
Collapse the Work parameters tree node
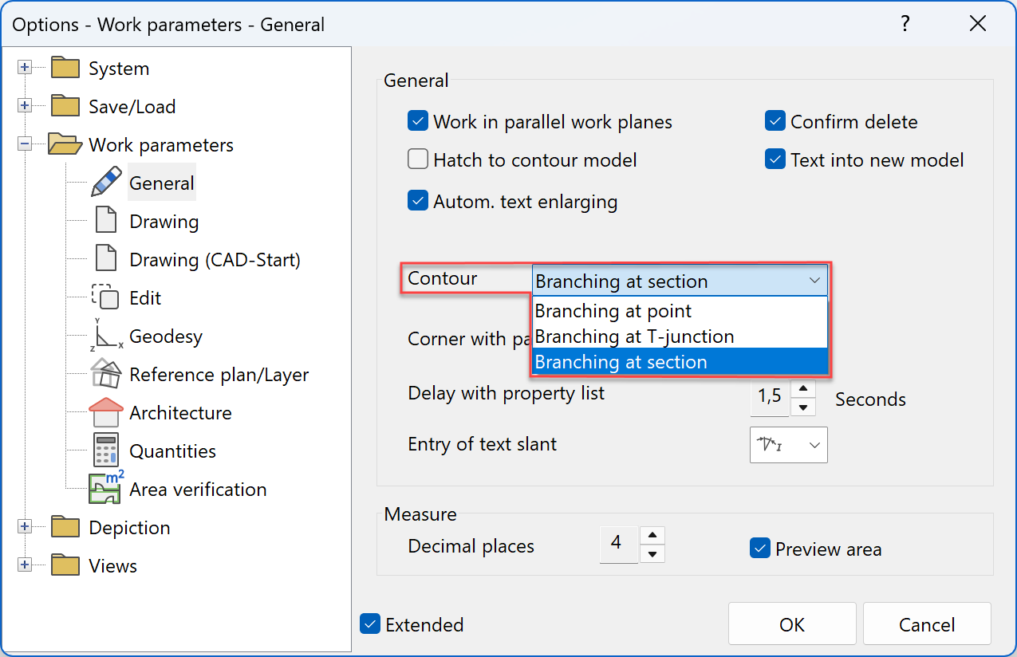coord(25,144)
